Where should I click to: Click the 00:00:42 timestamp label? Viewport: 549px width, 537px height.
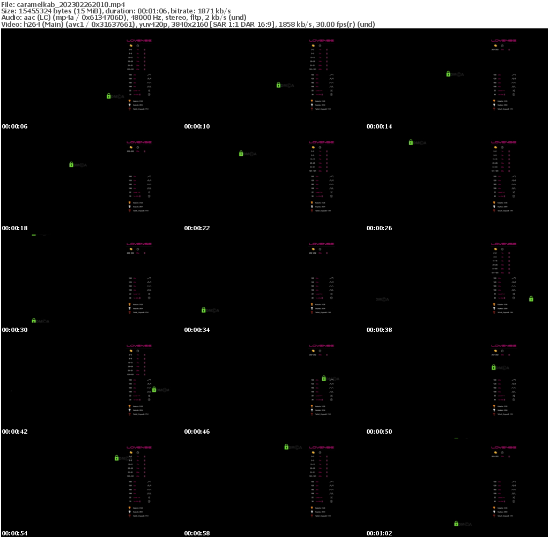14,432
